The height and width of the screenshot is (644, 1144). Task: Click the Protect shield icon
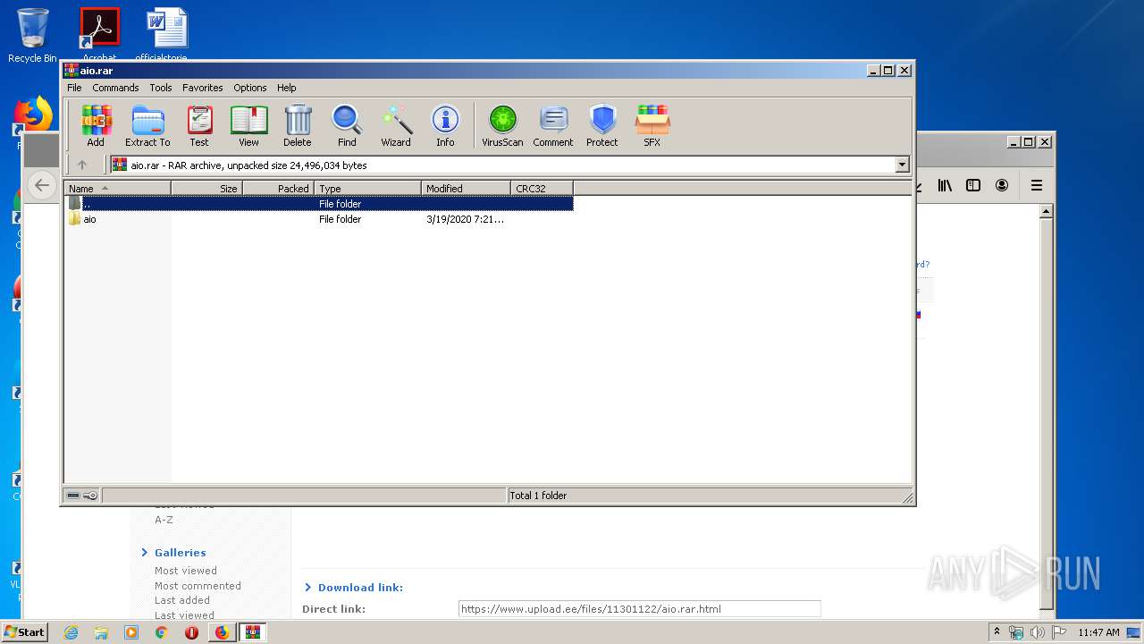(602, 126)
